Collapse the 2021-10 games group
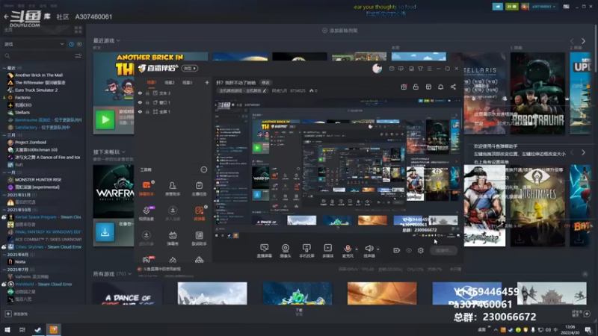The height and width of the screenshot is (336, 598). click(4, 210)
